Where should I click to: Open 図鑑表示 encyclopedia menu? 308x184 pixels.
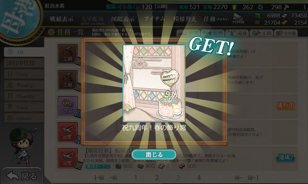[122, 19]
